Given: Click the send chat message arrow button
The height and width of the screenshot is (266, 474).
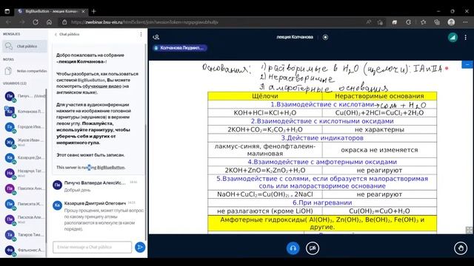Looking at the screenshot, I should click(x=140, y=248).
